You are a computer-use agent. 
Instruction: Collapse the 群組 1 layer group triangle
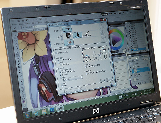pyautogui.click(x=132, y=64)
